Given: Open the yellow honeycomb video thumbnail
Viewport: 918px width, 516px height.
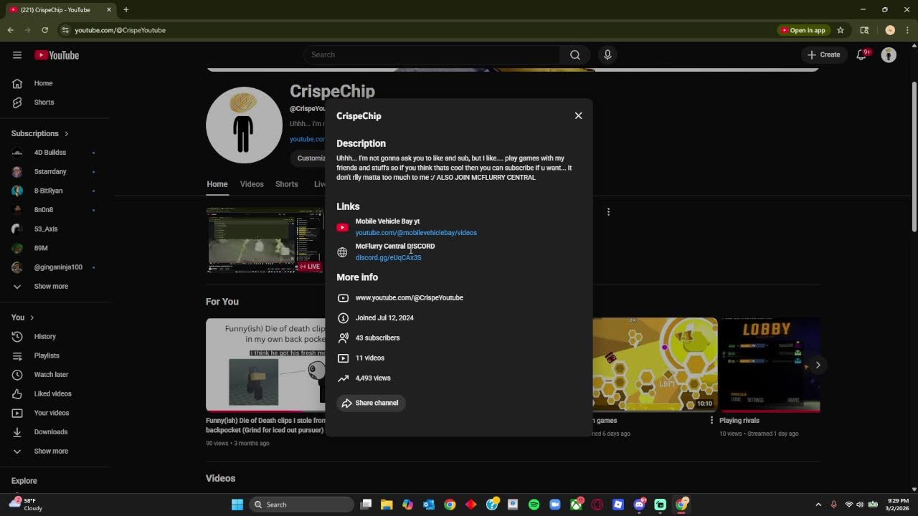Looking at the screenshot, I should click(x=655, y=365).
